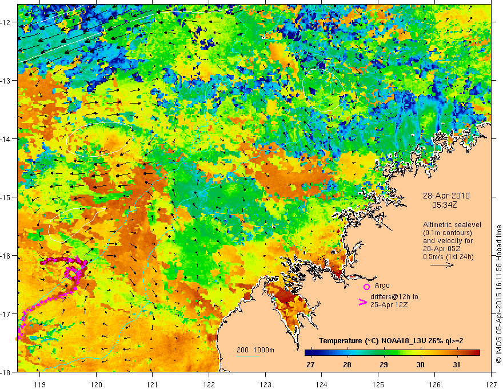Click the '25-Apr 12Z' legend text
Screen dimensions: 503x389
point(389,305)
